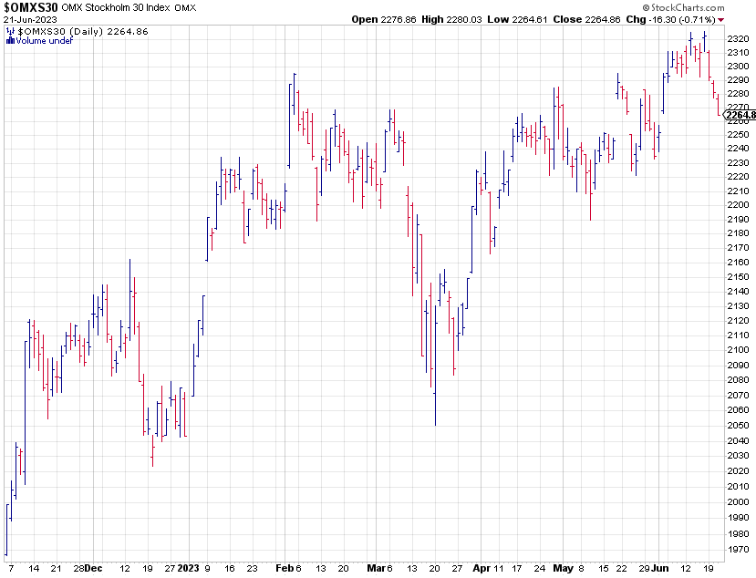
Task: Click the Apr month label on the date axis
Action: [482, 568]
